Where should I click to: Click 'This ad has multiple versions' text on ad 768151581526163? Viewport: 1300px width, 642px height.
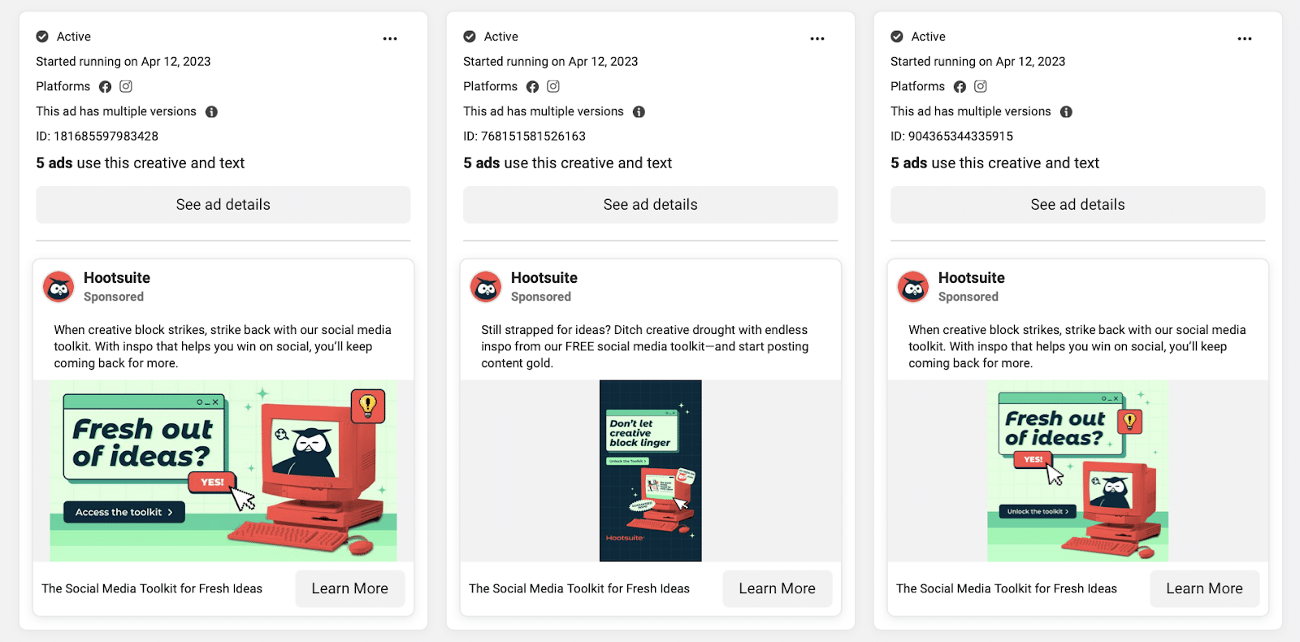544,111
